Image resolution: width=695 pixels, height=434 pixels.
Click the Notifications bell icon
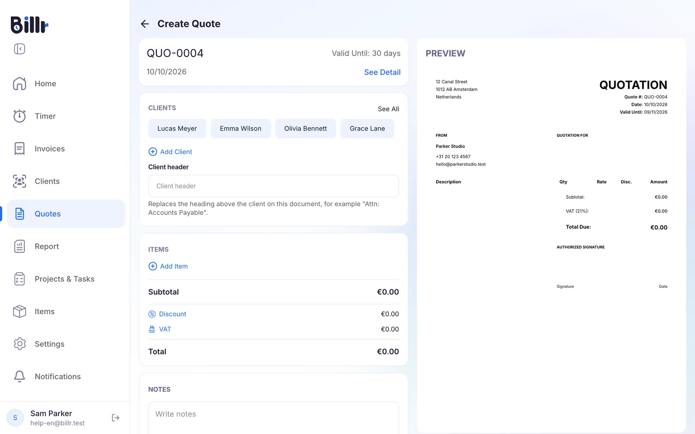[x=20, y=376]
